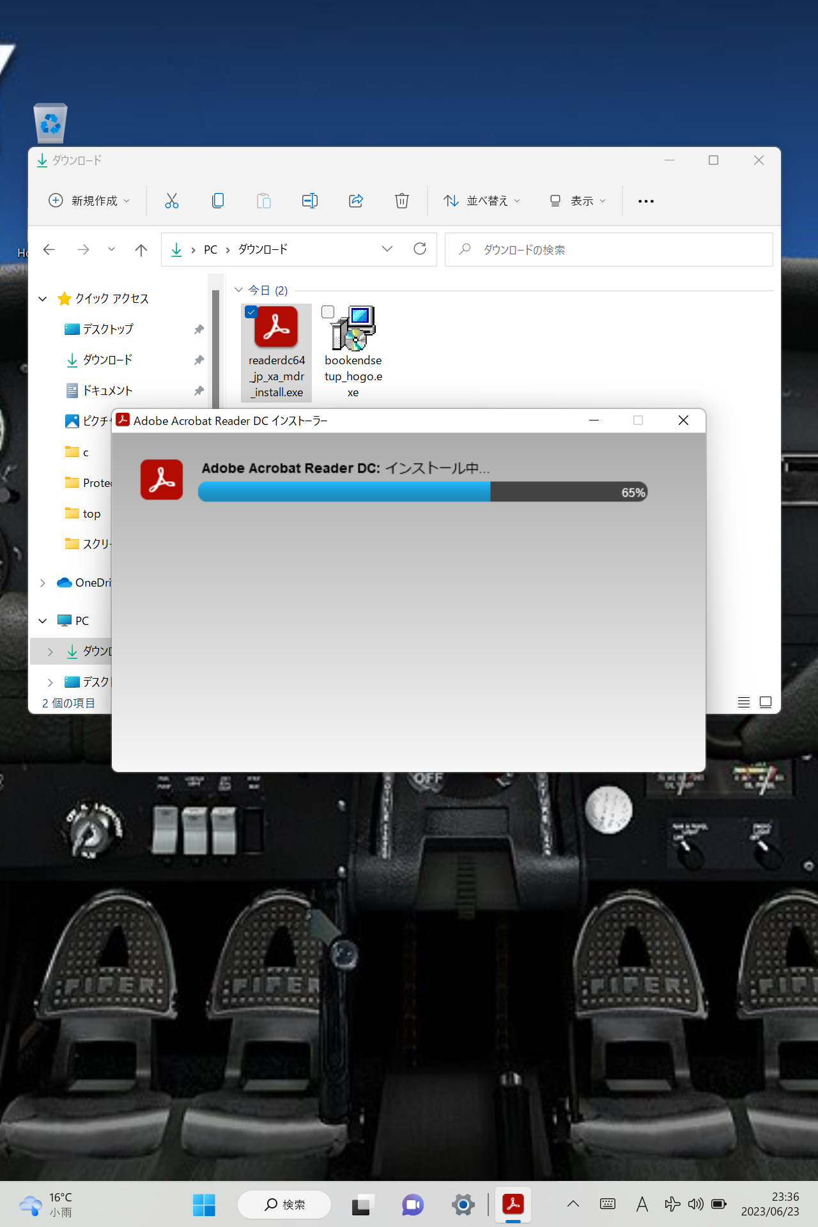Image resolution: width=818 pixels, height=1227 pixels.
Task: Expand the ダウンロード node under PC
Action: click(50, 651)
